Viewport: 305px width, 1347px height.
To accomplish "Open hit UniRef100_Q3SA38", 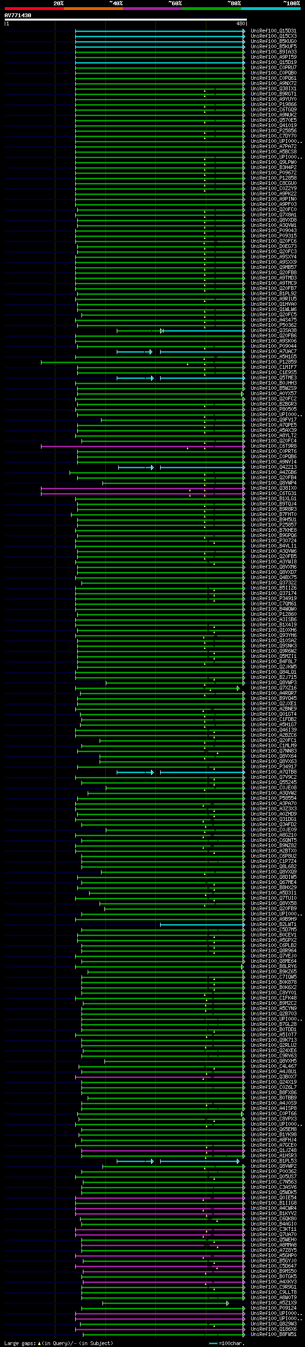I will 273,331.
